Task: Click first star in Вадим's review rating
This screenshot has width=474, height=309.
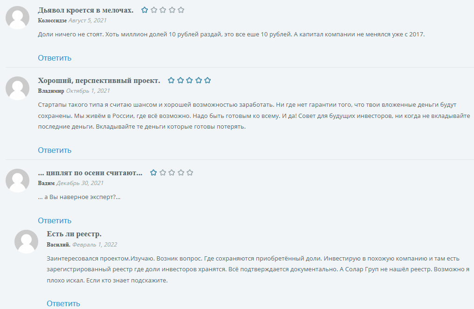Action: 153,172
